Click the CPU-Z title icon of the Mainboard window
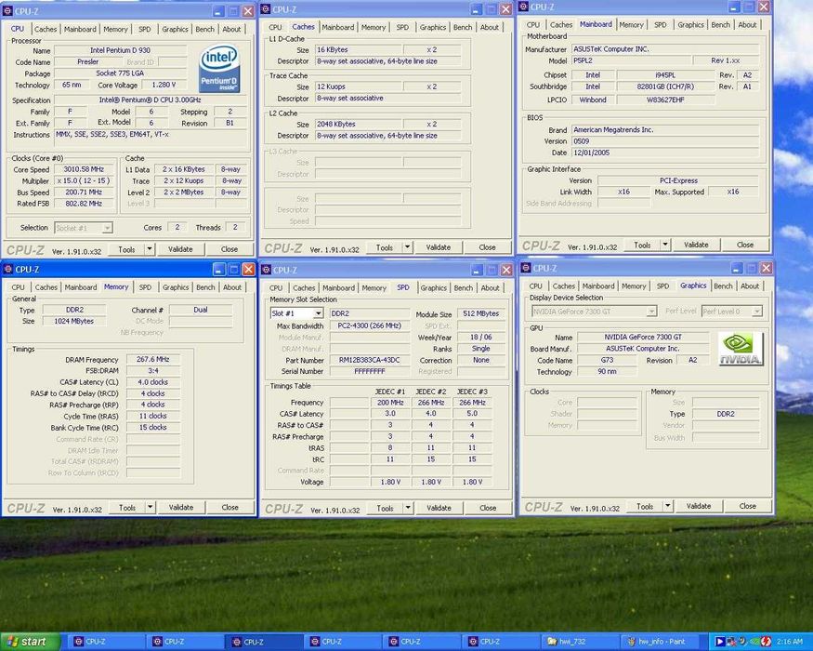Screen dimensions: 813x651 [x=523, y=7]
